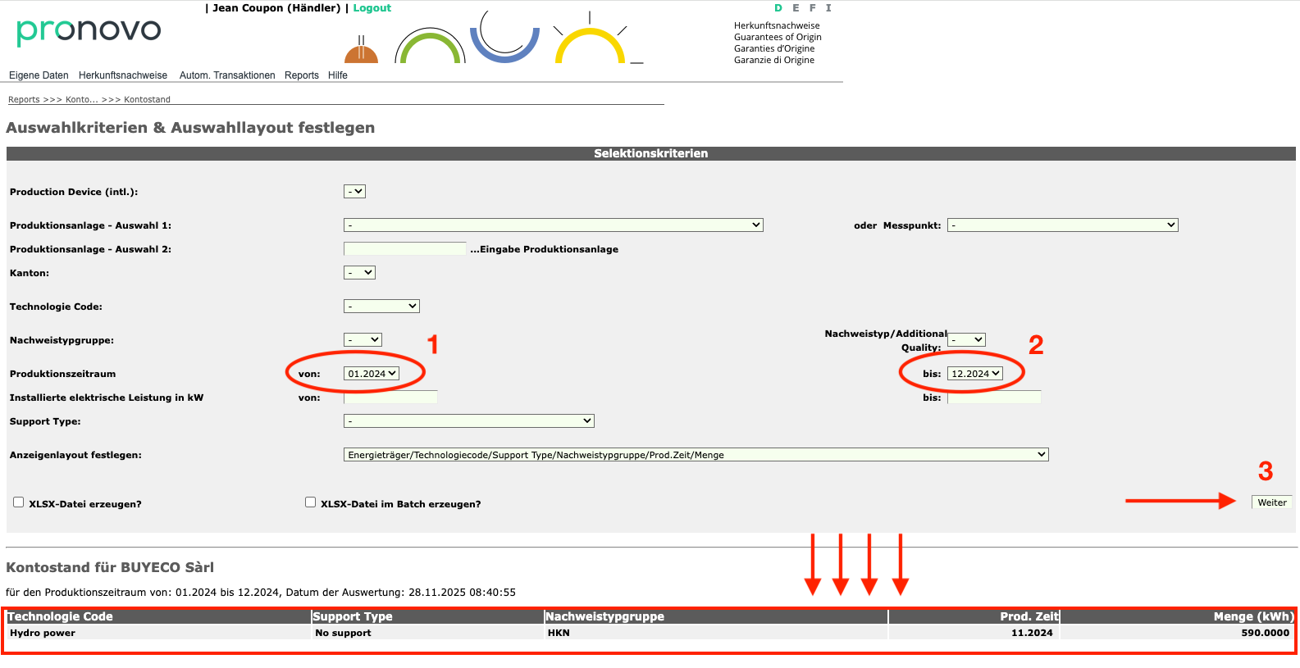This screenshot has width=1300, height=668.
Task: Tick 'XLSX-Datei im Batch erzeugen?' checkbox
Action: (310, 502)
